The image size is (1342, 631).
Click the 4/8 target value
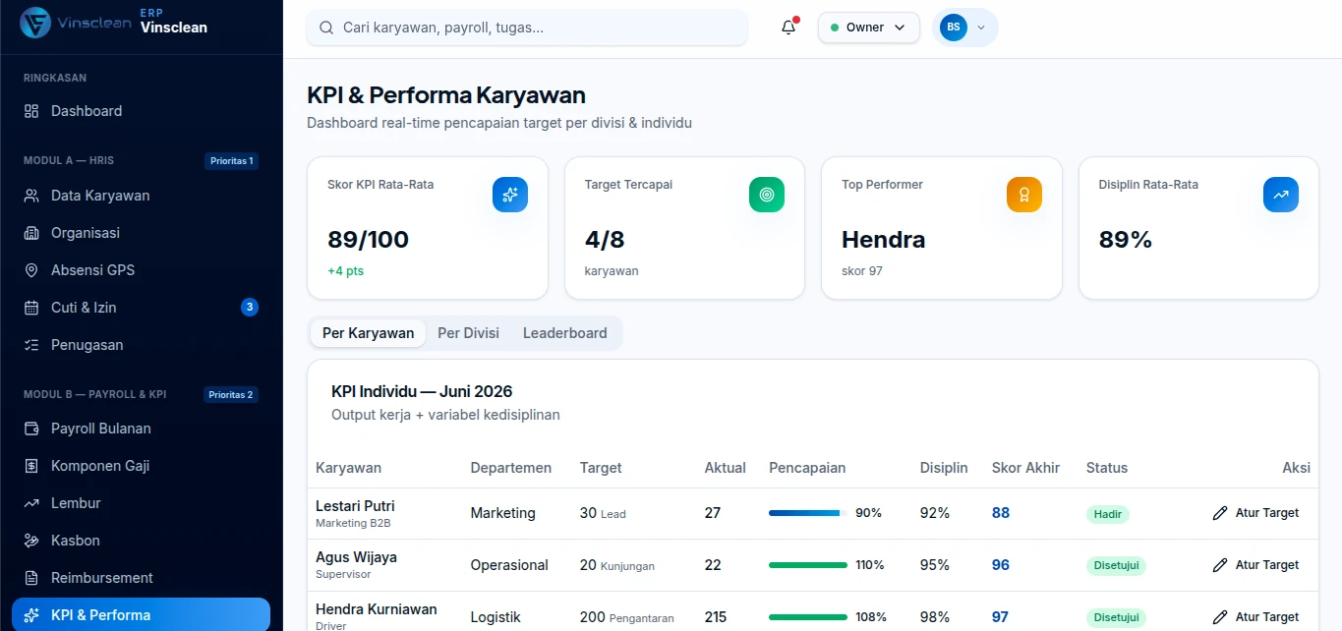tap(605, 240)
